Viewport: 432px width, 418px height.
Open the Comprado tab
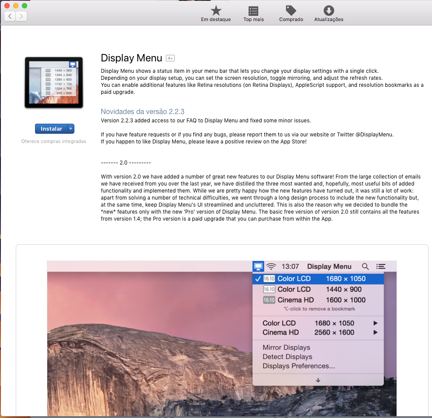(x=291, y=14)
